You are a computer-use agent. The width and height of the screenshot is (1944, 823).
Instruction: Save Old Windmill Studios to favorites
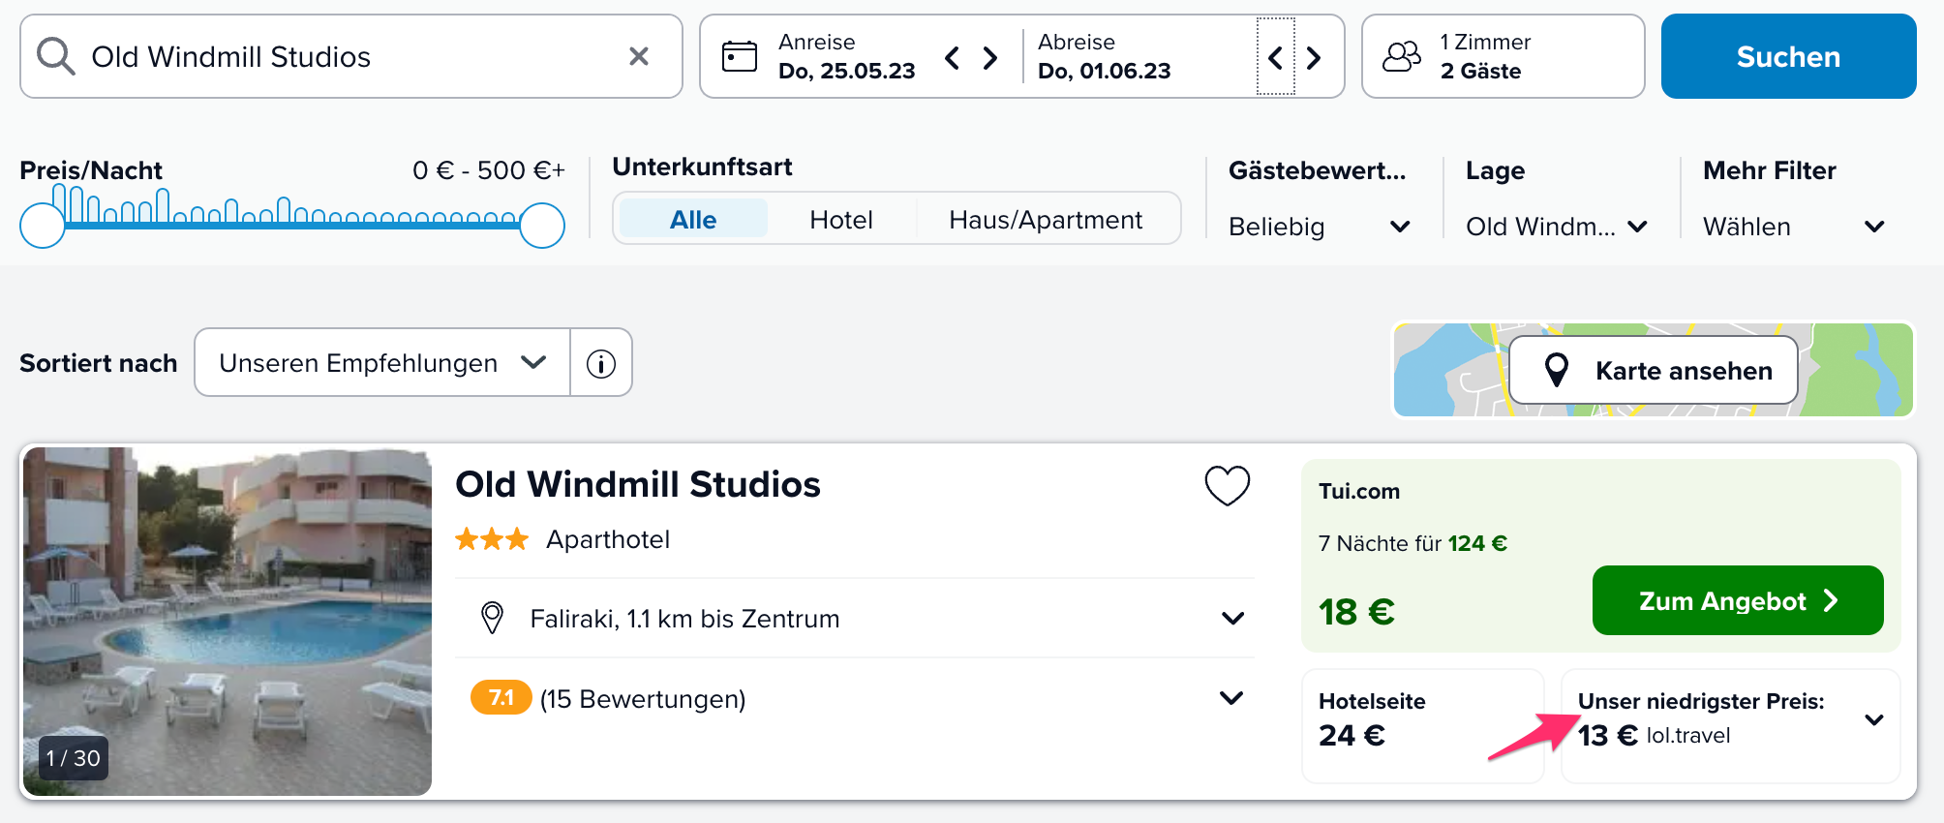(x=1227, y=485)
